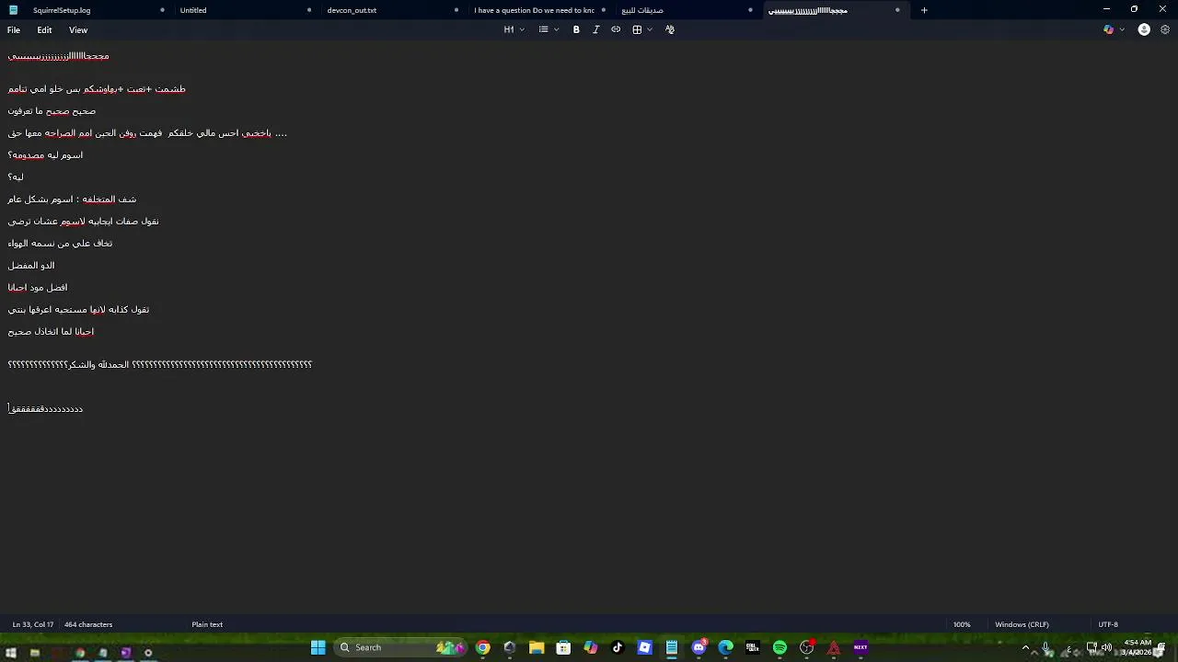Open File Explorer from taskbar

tap(537, 647)
